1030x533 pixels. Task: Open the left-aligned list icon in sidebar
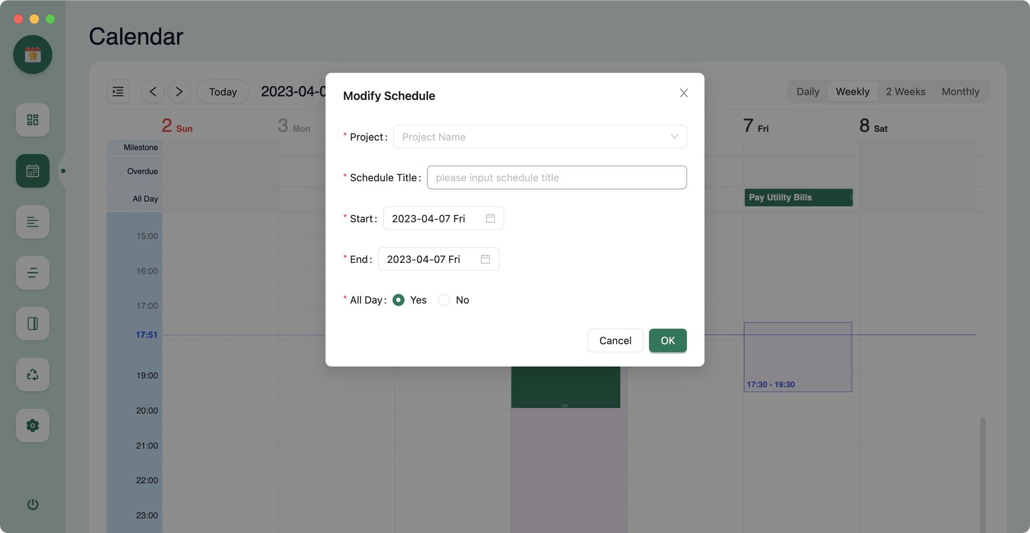pyautogui.click(x=32, y=222)
